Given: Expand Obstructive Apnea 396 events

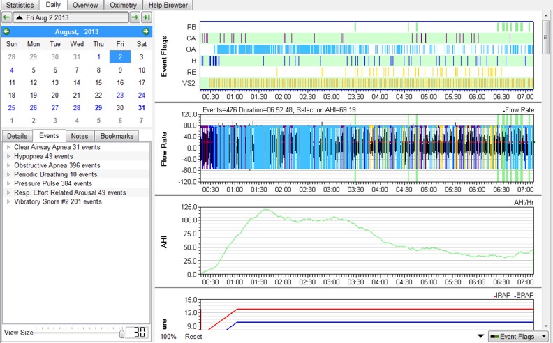Looking at the screenshot, I should pos(8,165).
